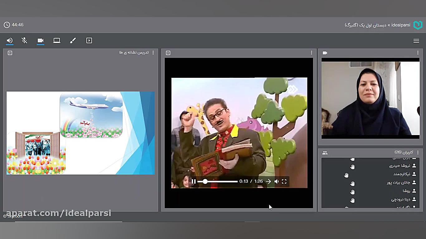Click the Skyroom logo at top right
This screenshot has width=426, height=239.
tap(418, 25)
